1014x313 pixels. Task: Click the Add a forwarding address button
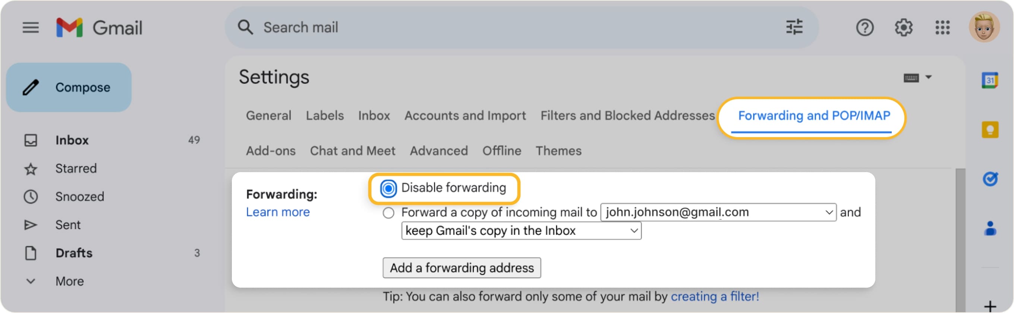(x=462, y=268)
